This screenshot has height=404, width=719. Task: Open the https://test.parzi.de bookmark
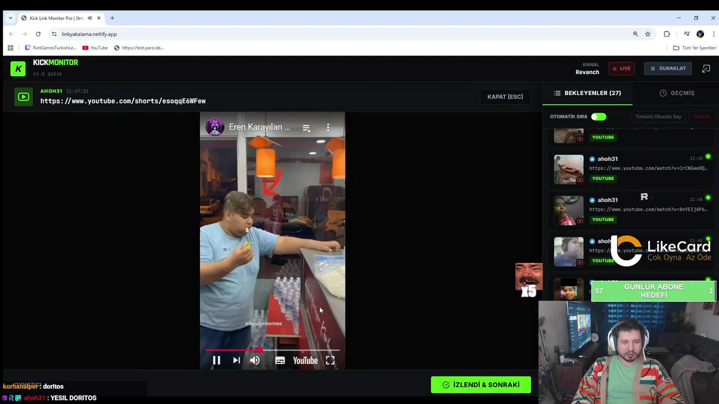tap(139, 48)
